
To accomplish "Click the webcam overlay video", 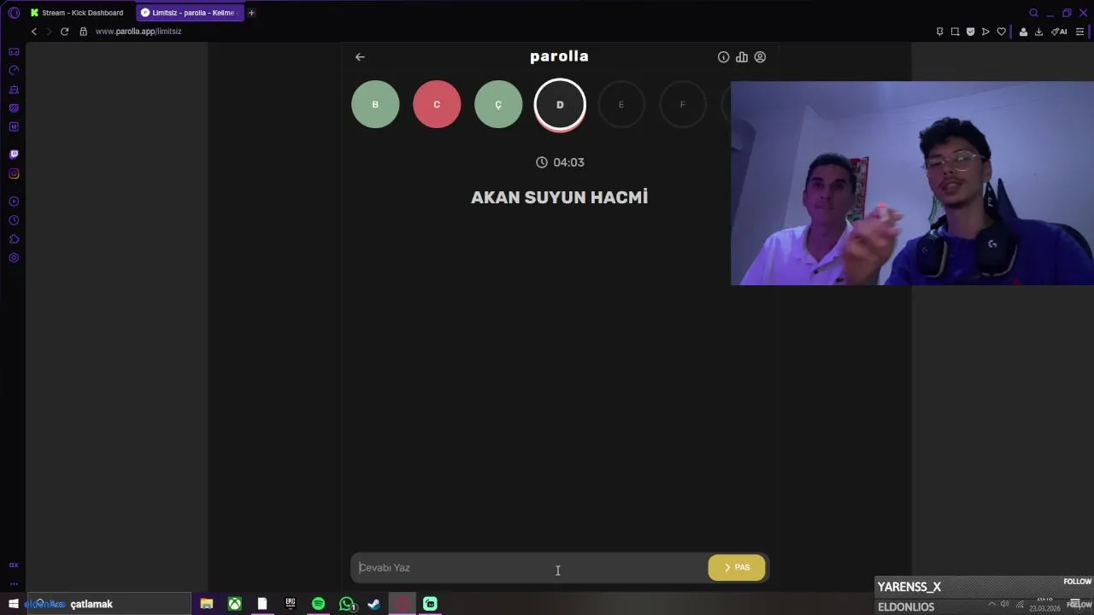I will click(x=912, y=183).
